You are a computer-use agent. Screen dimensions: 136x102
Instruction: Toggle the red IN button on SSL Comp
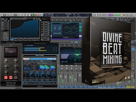(x=6, y=78)
